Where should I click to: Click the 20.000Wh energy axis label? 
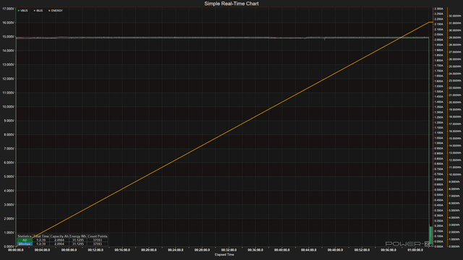pos(455,103)
